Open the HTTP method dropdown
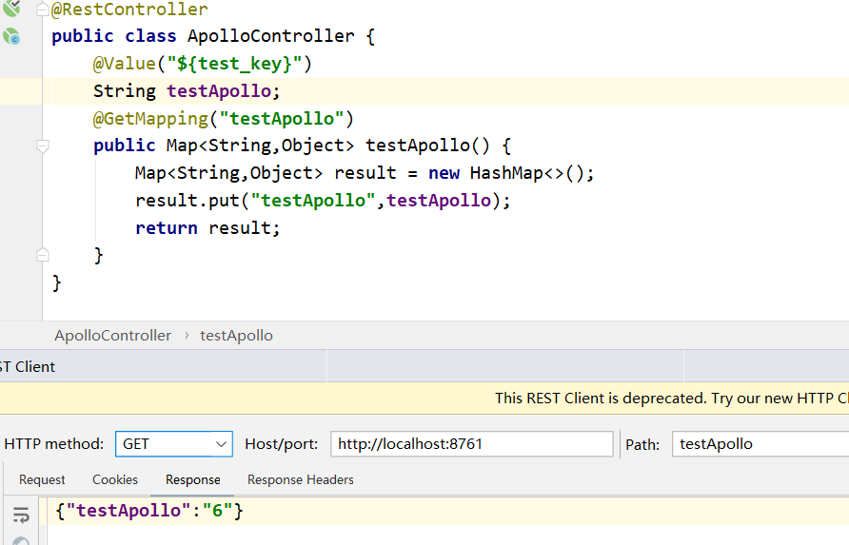849x545 pixels. click(175, 444)
